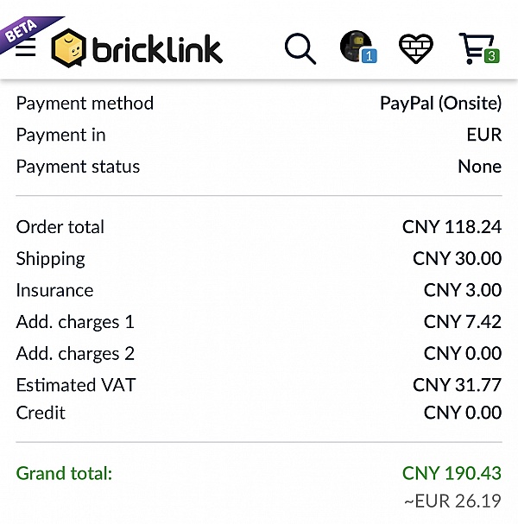Click the Grand total CNY 190.43 amount
This screenshot has height=524, width=518.
(452, 473)
